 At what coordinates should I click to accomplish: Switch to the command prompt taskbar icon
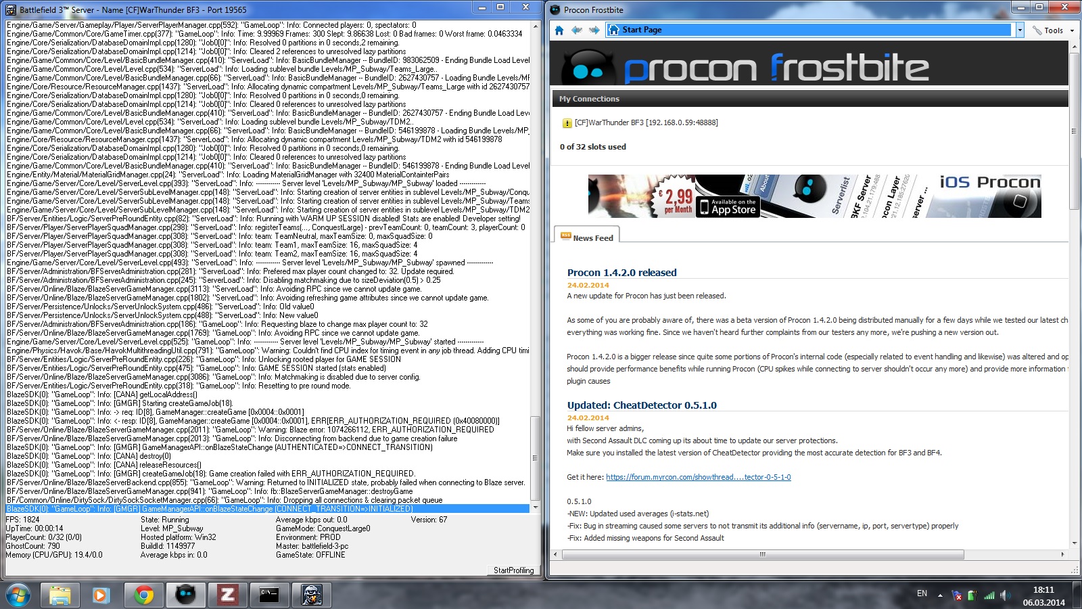(x=269, y=595)
